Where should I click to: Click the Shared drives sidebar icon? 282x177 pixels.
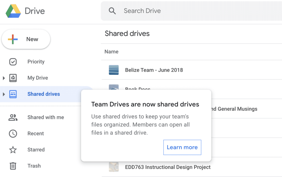(x=13, y=94)
